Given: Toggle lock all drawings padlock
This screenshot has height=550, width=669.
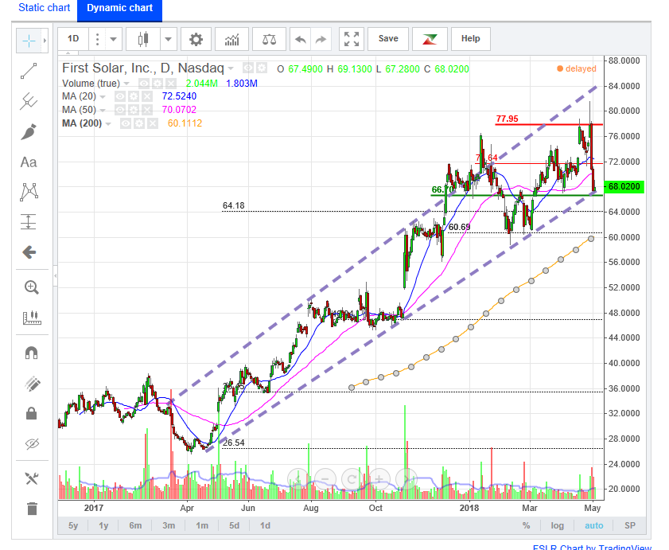Looking at the screenshot, I should [x=32, y=413].
